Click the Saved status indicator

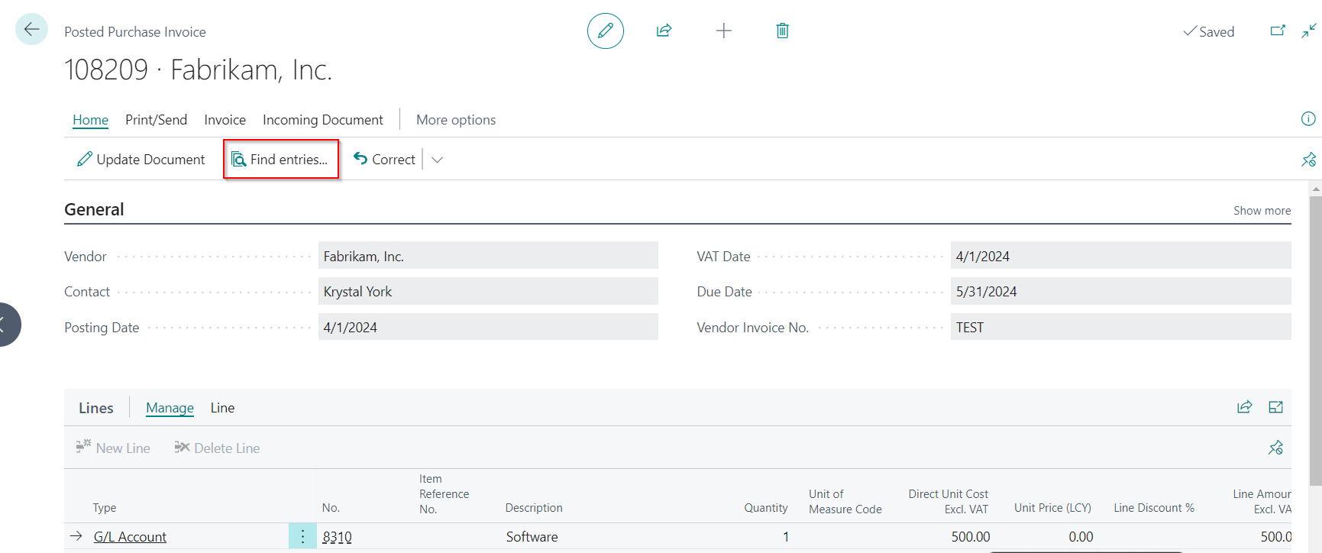click(1208, 31)
